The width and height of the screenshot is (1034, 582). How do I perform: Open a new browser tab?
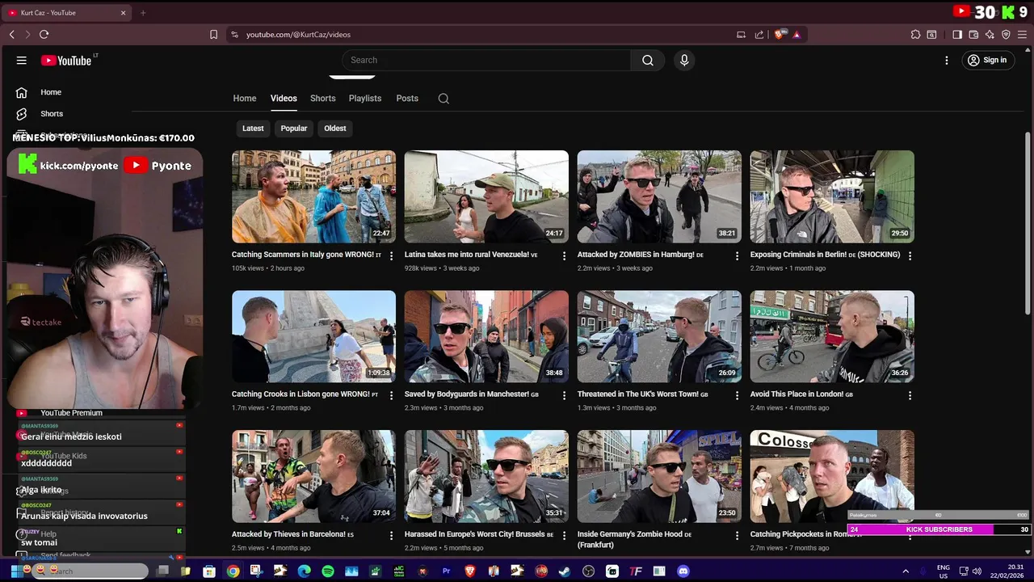(143, 13)
